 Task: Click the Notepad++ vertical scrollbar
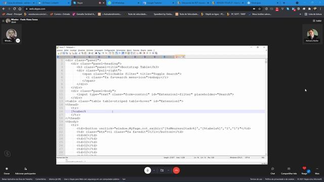click(266, 107)
